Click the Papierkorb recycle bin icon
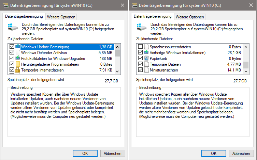 click(146, 58)
